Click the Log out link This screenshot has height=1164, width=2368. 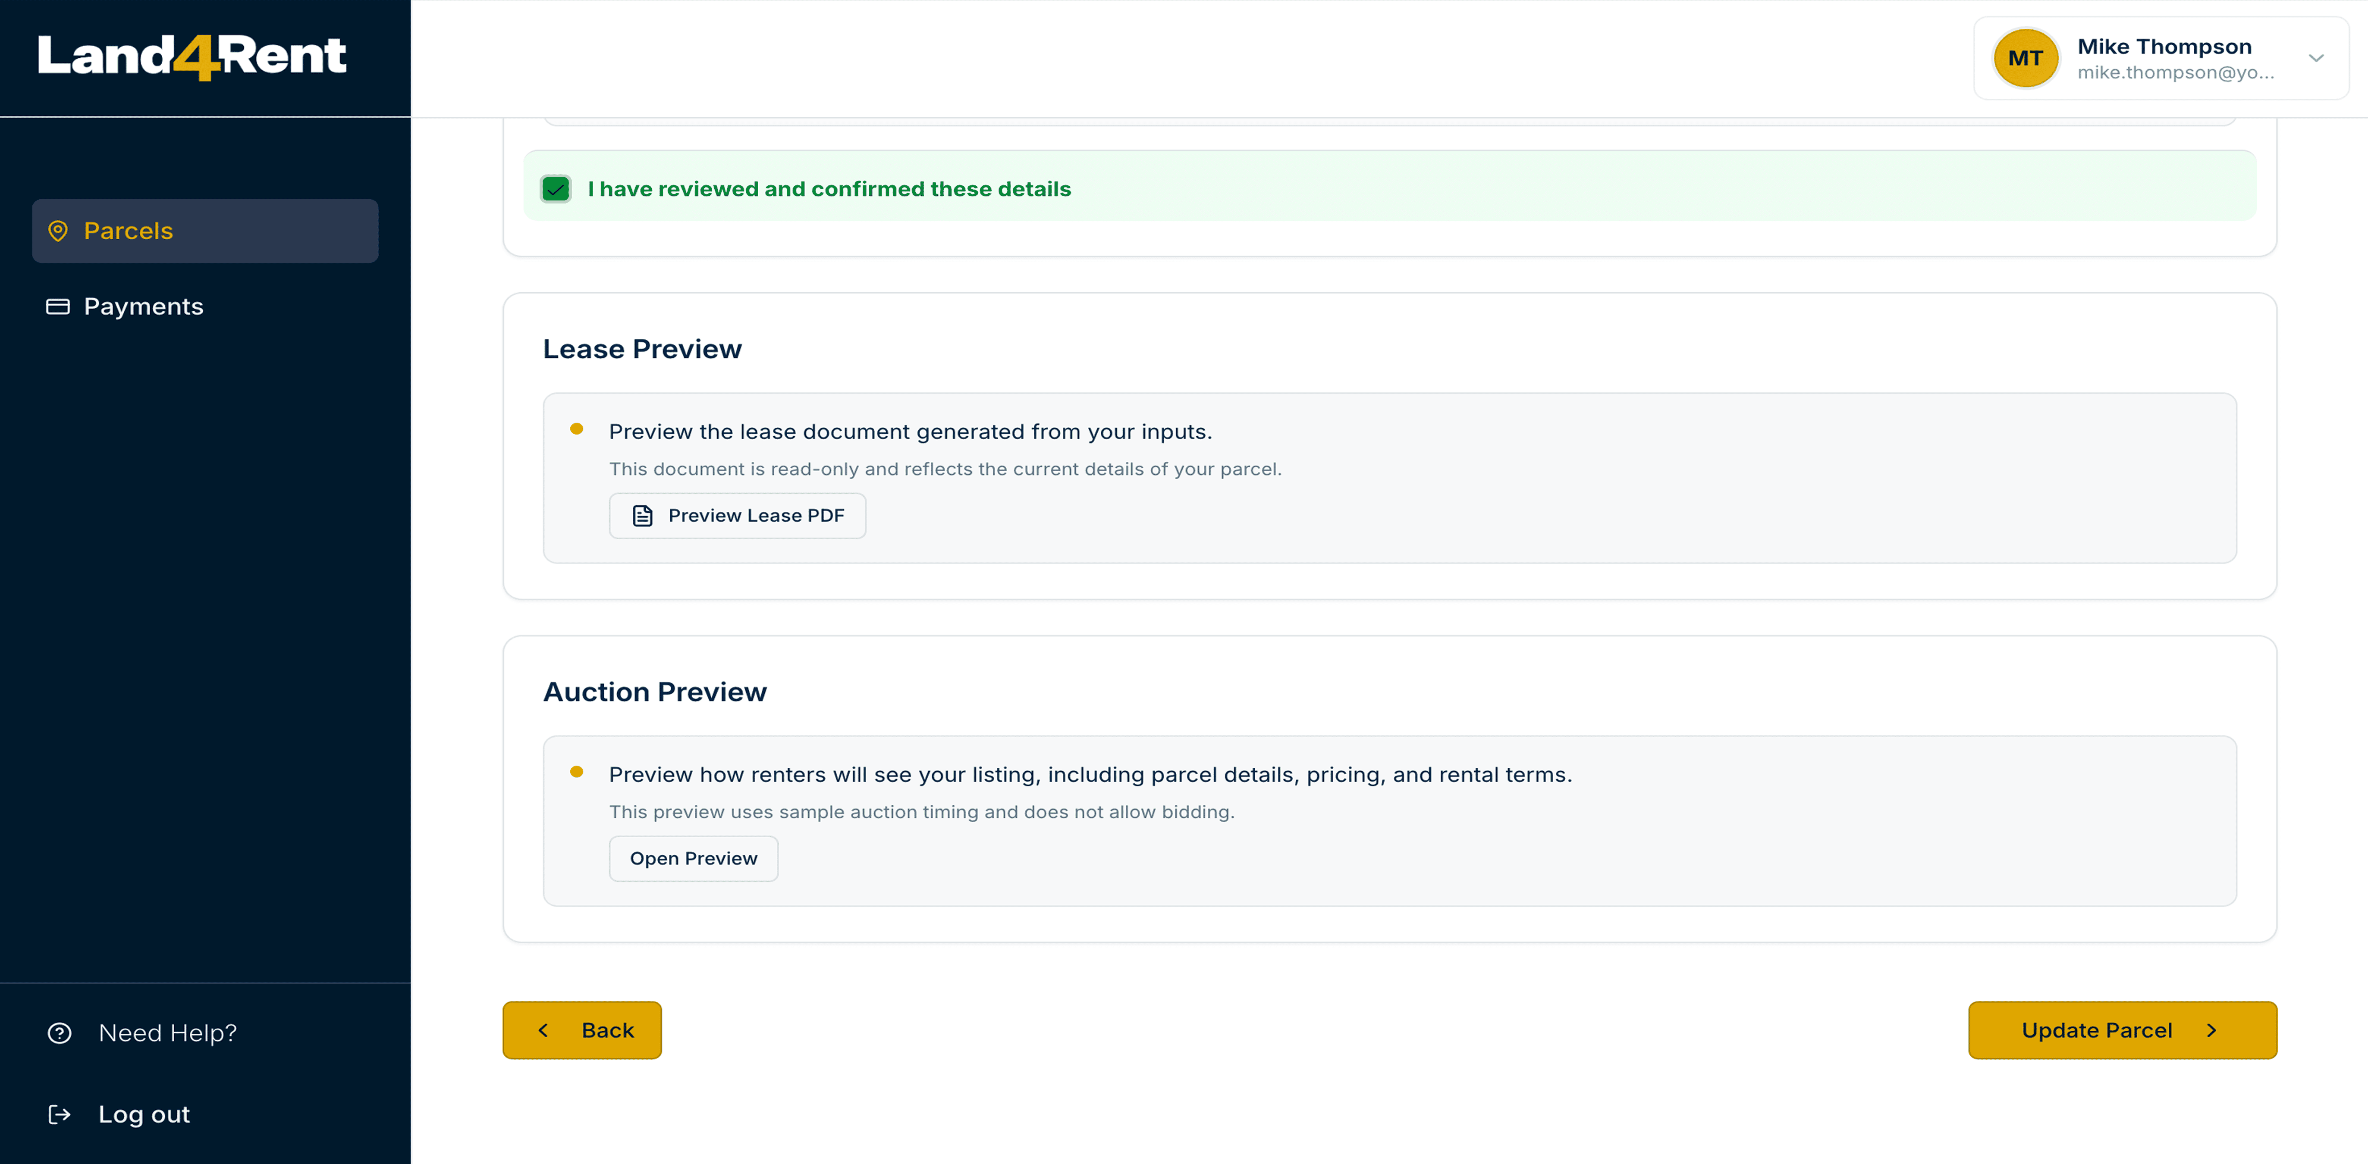click(144, 1114)
